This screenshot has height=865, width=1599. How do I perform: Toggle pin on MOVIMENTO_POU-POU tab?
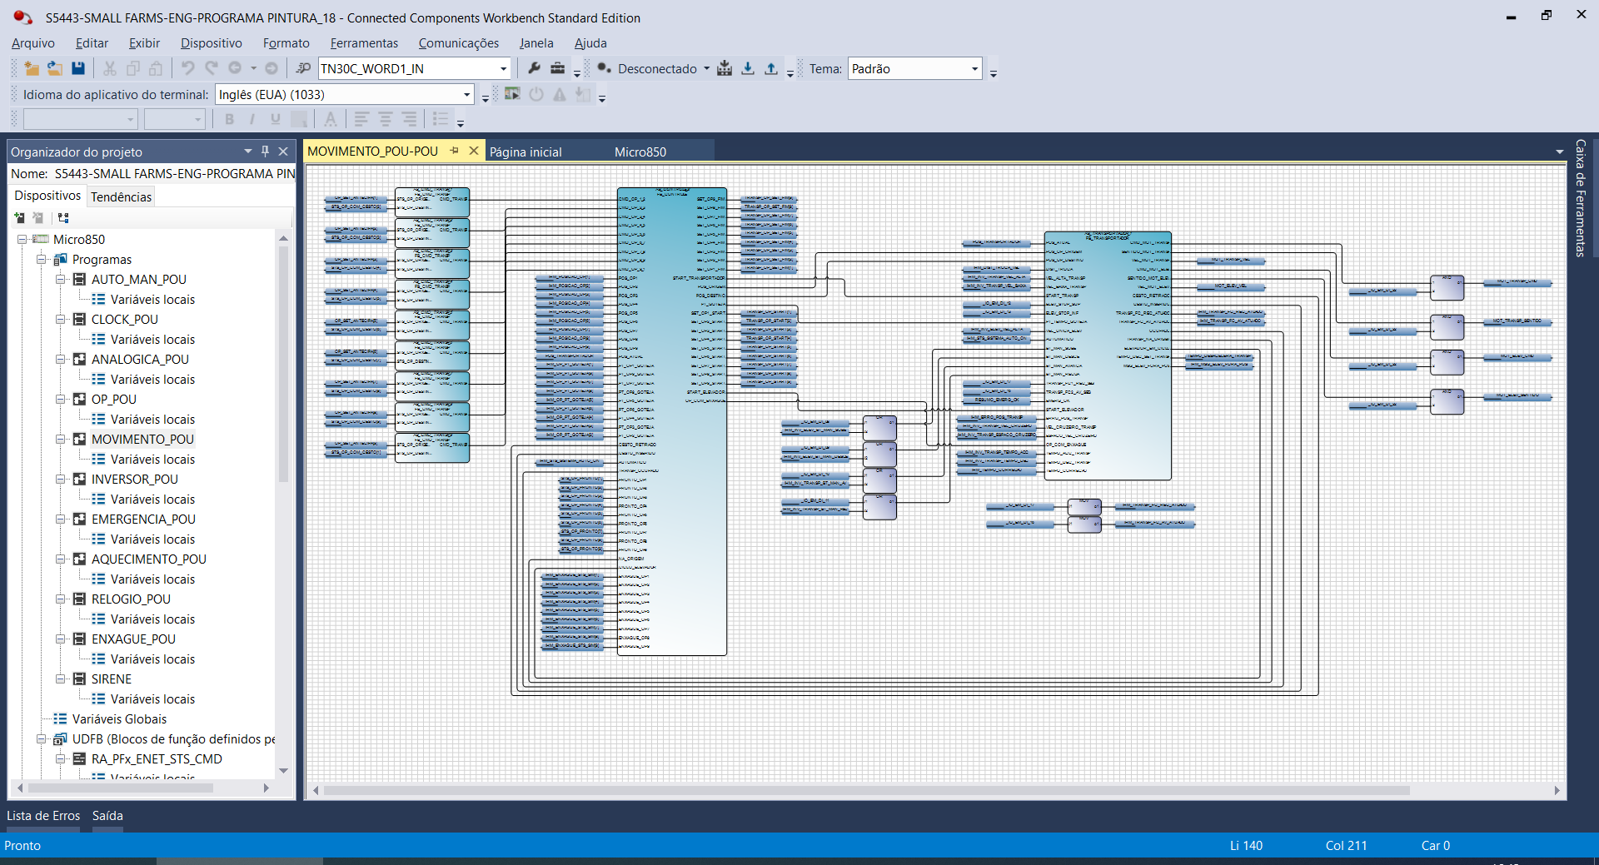[455, 151]
